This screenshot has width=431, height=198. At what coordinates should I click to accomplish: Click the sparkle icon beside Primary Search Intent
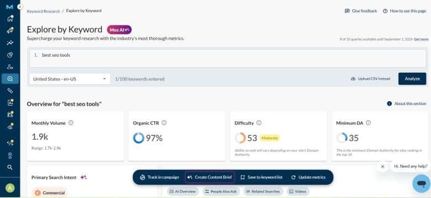[x=83, y=178]
